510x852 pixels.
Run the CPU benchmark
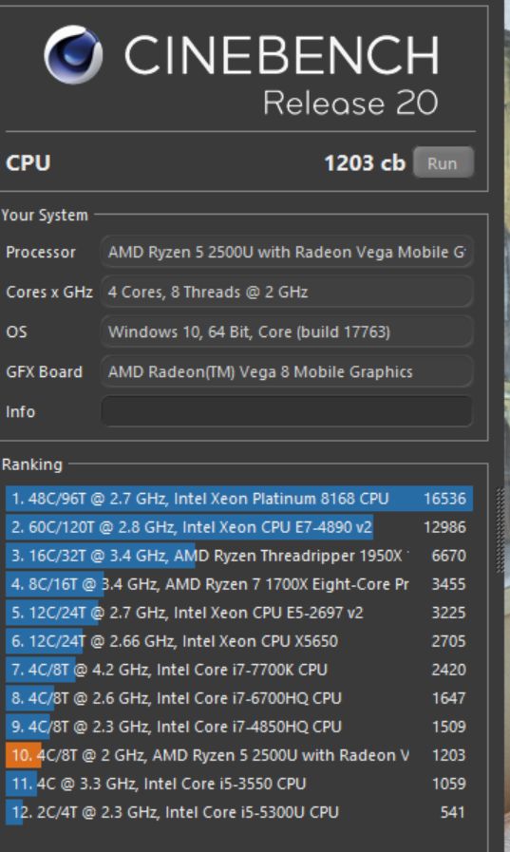[x=443, y=162]
